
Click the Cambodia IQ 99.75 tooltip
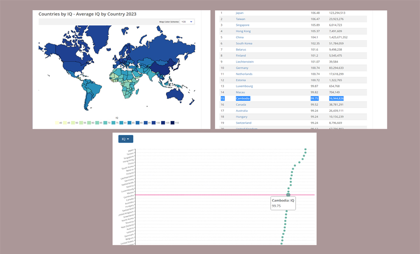pyautogui.click(x=283, y=203)
